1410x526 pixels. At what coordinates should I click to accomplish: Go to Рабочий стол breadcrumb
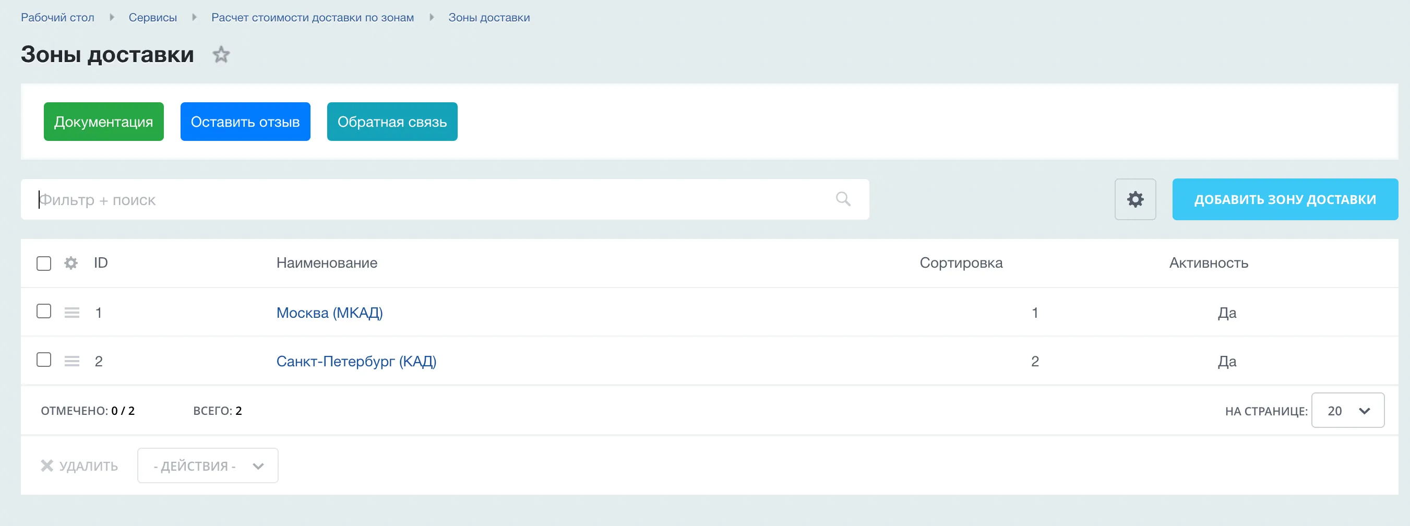[x=57, y=18]
